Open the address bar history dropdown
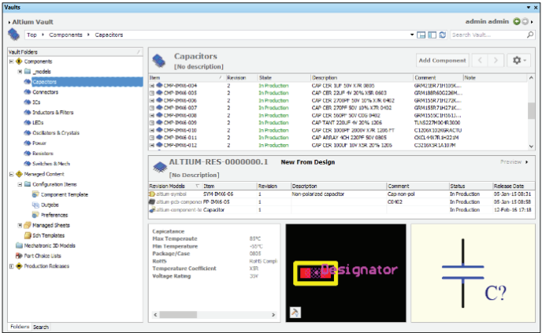Viewport: 542px width, 333px height. coord(412,35)
